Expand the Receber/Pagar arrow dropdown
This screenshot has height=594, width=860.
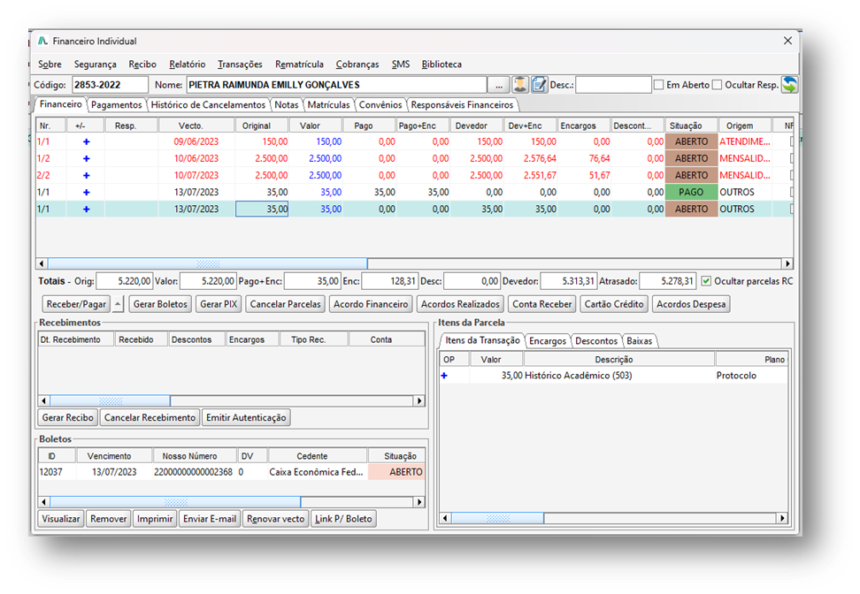click(118, 304)
